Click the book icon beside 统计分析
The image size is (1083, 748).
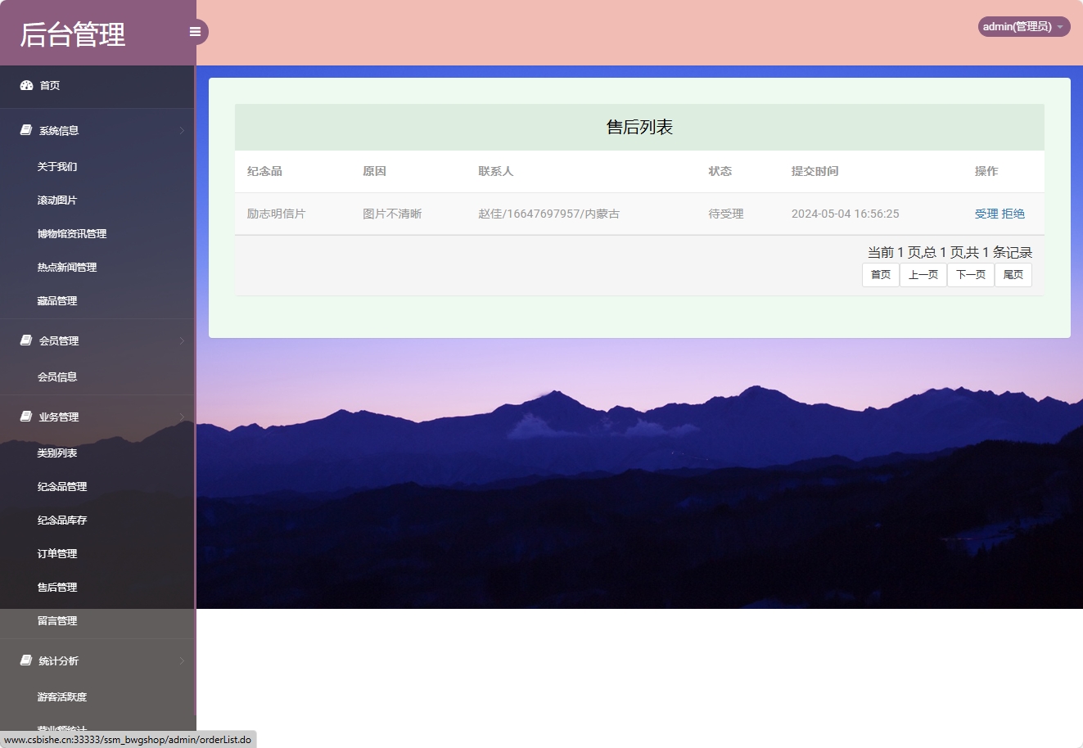tap(26, 660)
